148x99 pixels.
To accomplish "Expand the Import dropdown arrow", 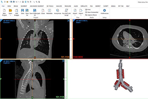I will click(75, 15).
